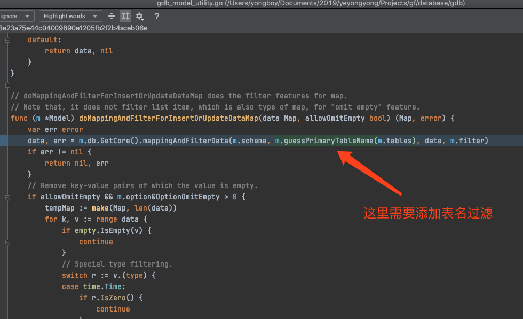This screenshot has width=523, height=319.
Task: Click m.tables argument
Action: point(394,141)
